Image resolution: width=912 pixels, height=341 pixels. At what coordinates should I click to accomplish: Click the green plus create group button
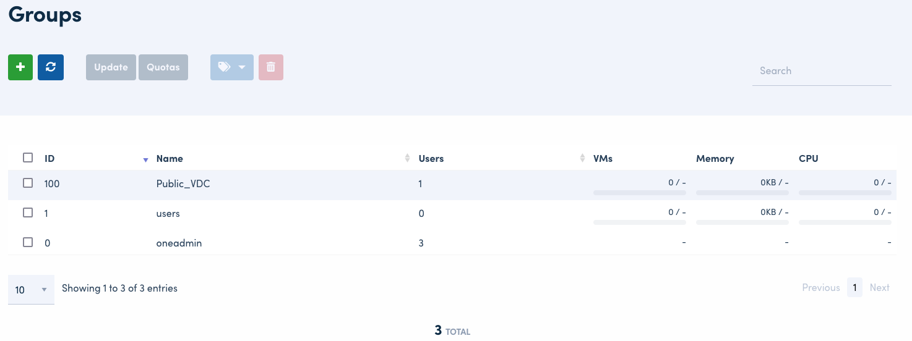(x=20, y=67)
